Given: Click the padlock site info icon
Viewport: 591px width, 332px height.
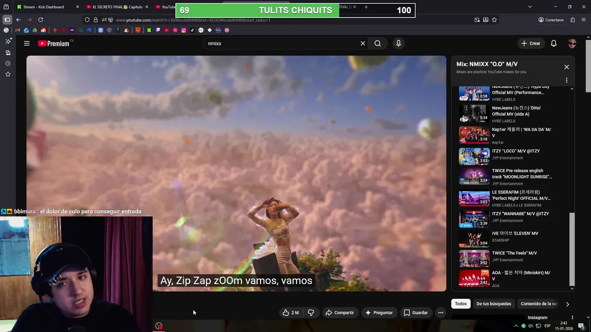Looking at the screenshot, I should click(96, 20).
